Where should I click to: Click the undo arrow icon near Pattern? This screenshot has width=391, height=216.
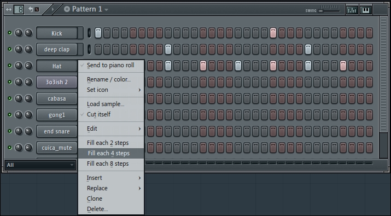click(x=31, y=9)
